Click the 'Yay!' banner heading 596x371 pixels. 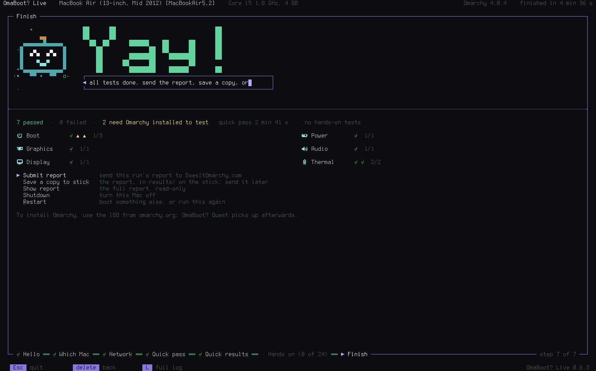pyautogui.click(x=152, y=50)
